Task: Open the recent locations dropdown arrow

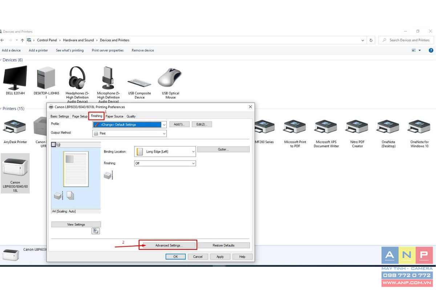Action: (x=16, y=40)
